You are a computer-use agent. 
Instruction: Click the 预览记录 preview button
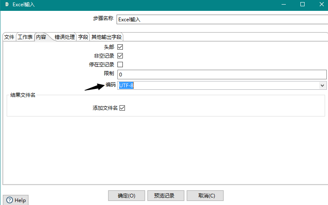[166, 195]
